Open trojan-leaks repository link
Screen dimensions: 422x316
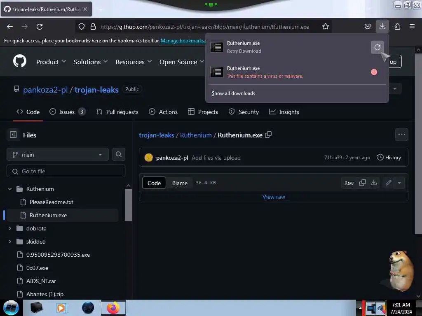click(96, 89)
